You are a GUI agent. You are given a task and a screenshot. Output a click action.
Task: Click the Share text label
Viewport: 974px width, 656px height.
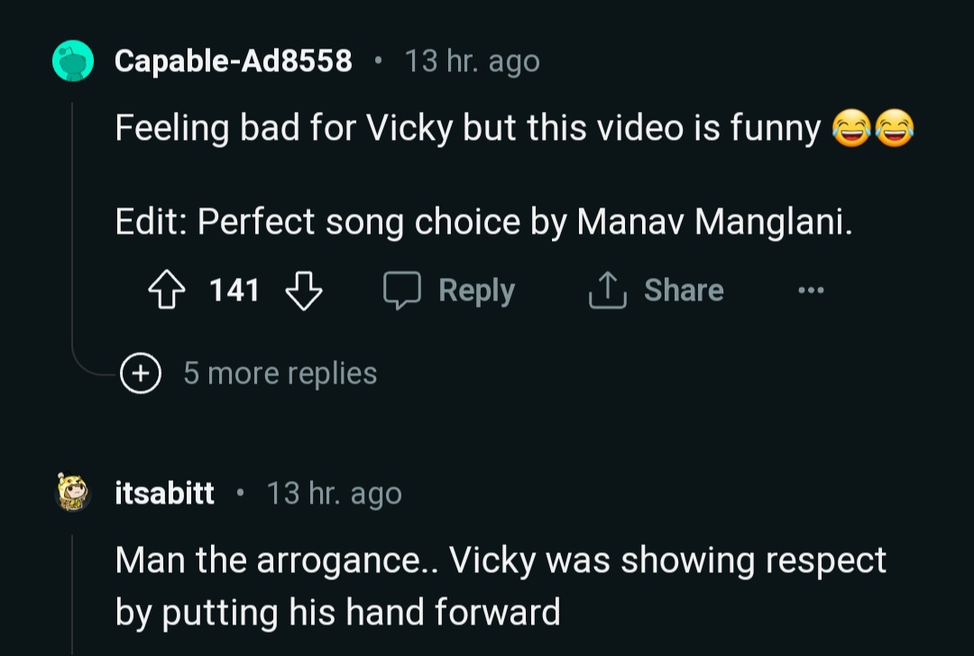pyautogui.click(x=684, y=291)
